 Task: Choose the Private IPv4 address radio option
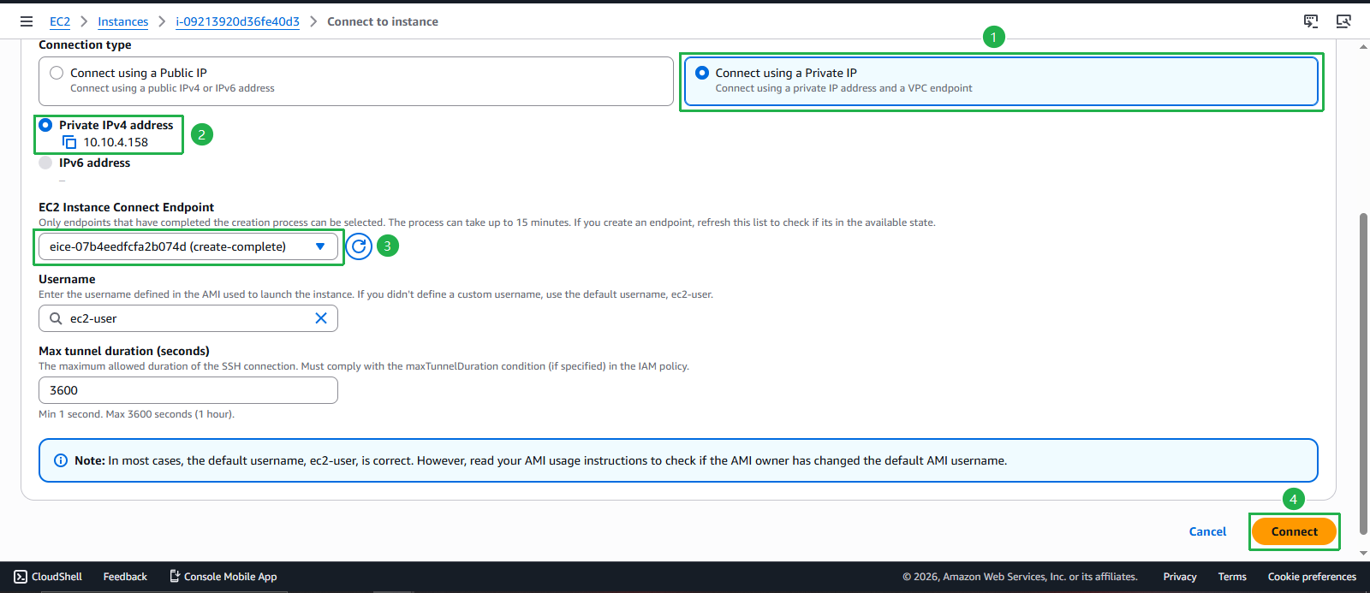click(46, 125)
